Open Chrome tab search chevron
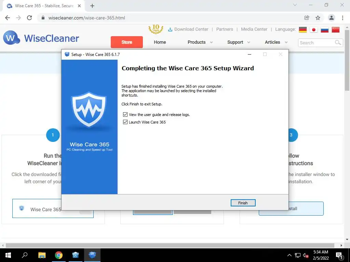Image resolution: width=350 pixels, height=262 pixels. coord(295,5)
